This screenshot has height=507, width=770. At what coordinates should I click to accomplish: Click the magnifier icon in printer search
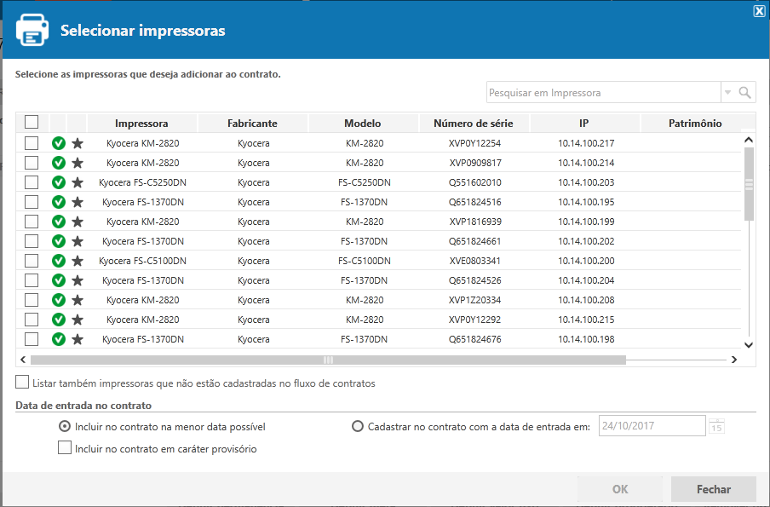744,93
